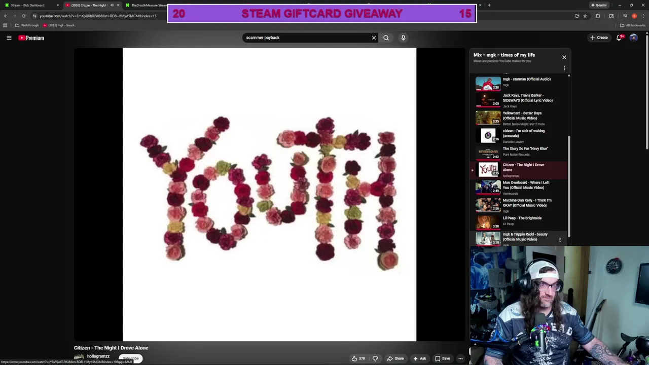
Task: Save video to a playlist
Action: tap(442, 358)
